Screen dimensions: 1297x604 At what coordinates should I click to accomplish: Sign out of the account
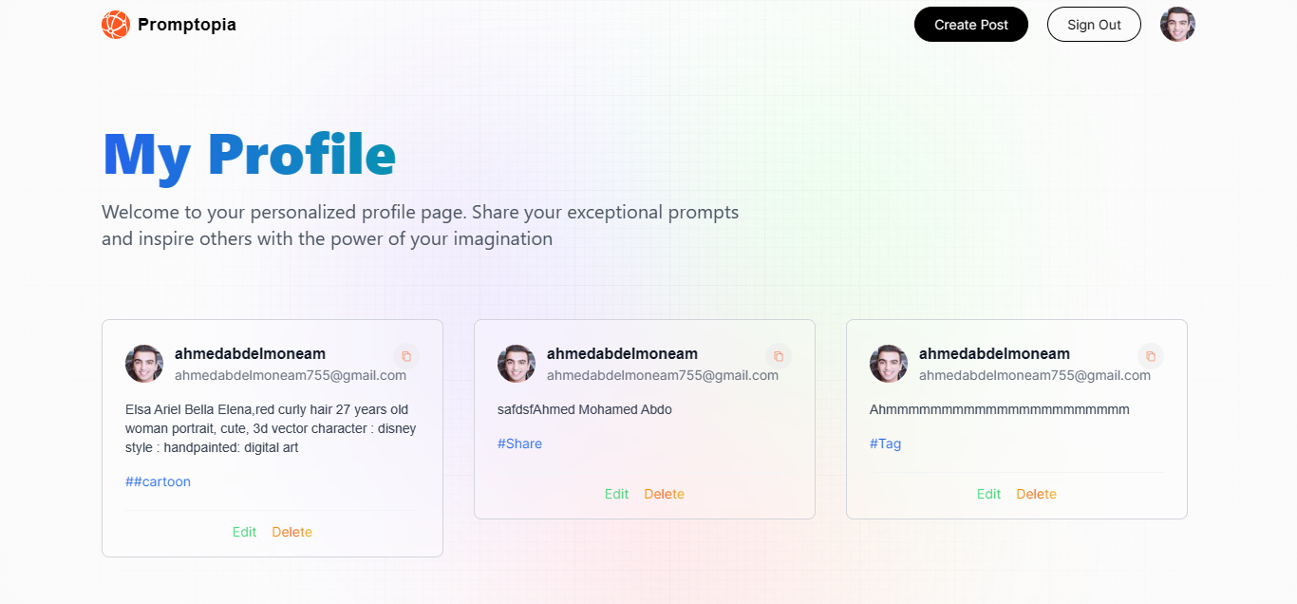[x=1094, y=24]
